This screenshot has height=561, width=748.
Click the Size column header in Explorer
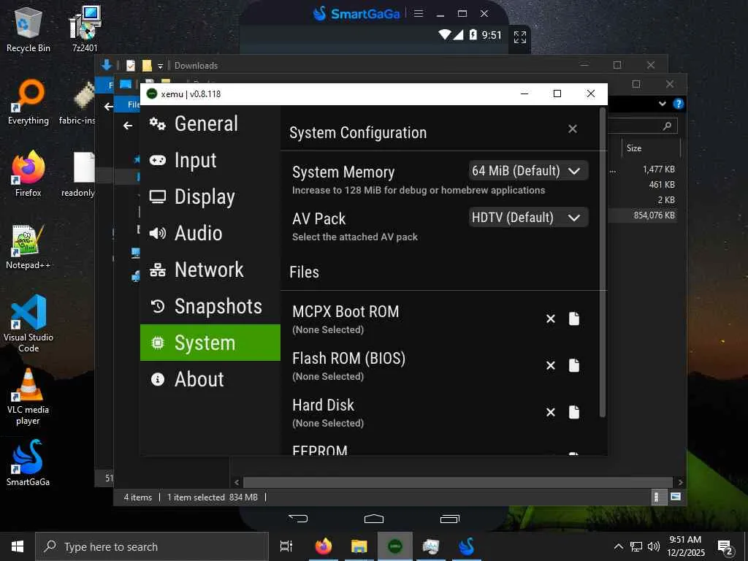coord(651,148)
